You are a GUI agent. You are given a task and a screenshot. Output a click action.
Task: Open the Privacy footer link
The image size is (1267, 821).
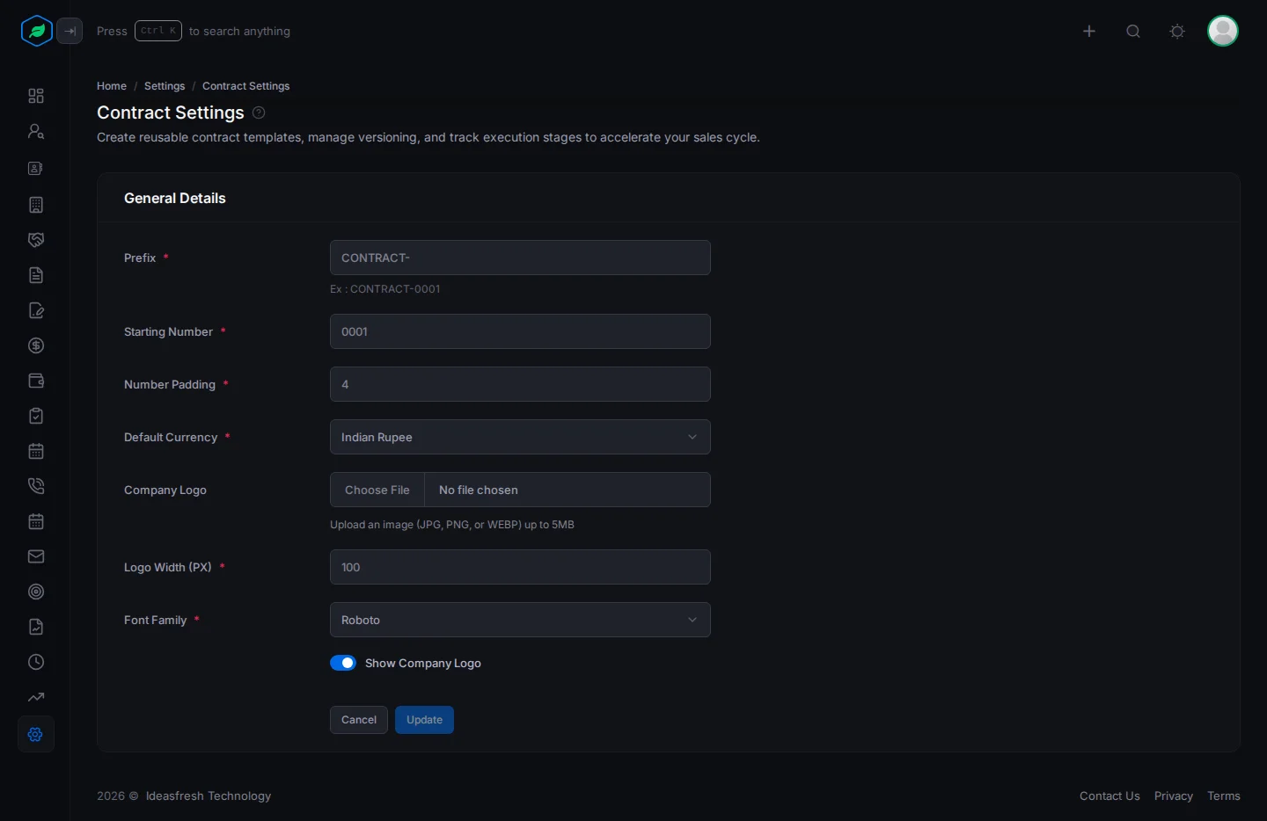(x=1174, y=796)
